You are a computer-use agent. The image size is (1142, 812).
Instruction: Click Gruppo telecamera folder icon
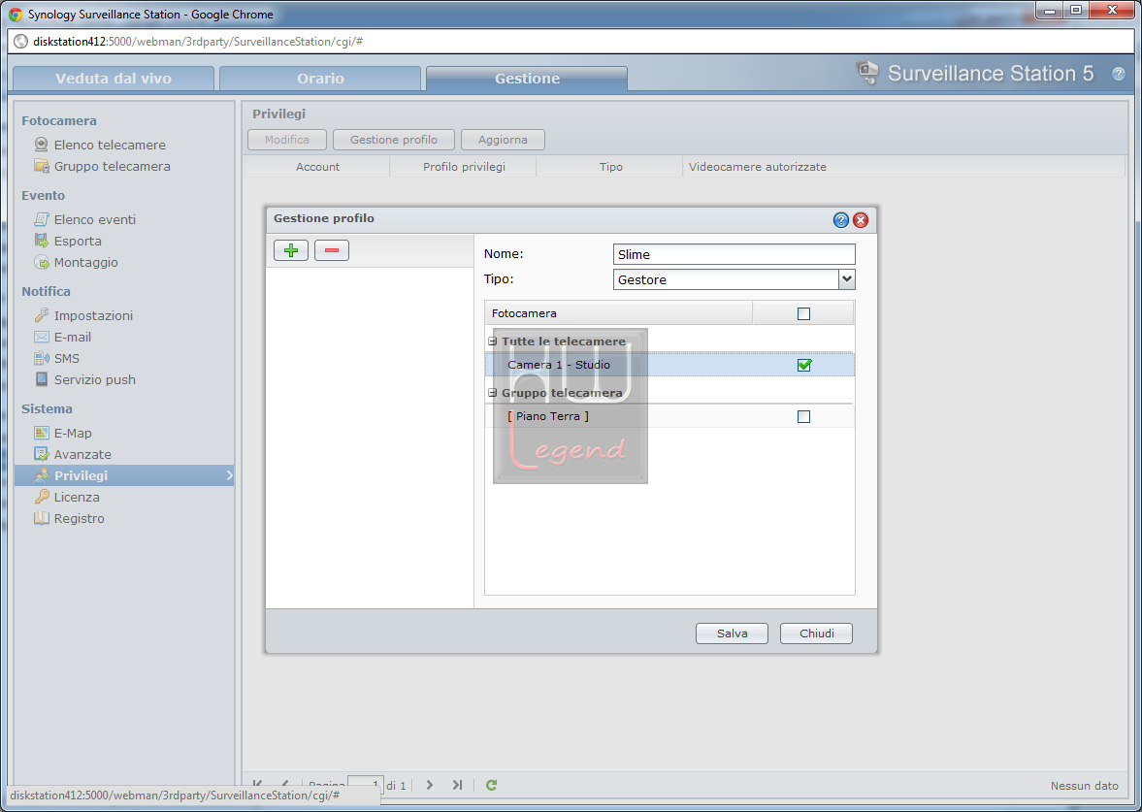(x=42, y=165)
